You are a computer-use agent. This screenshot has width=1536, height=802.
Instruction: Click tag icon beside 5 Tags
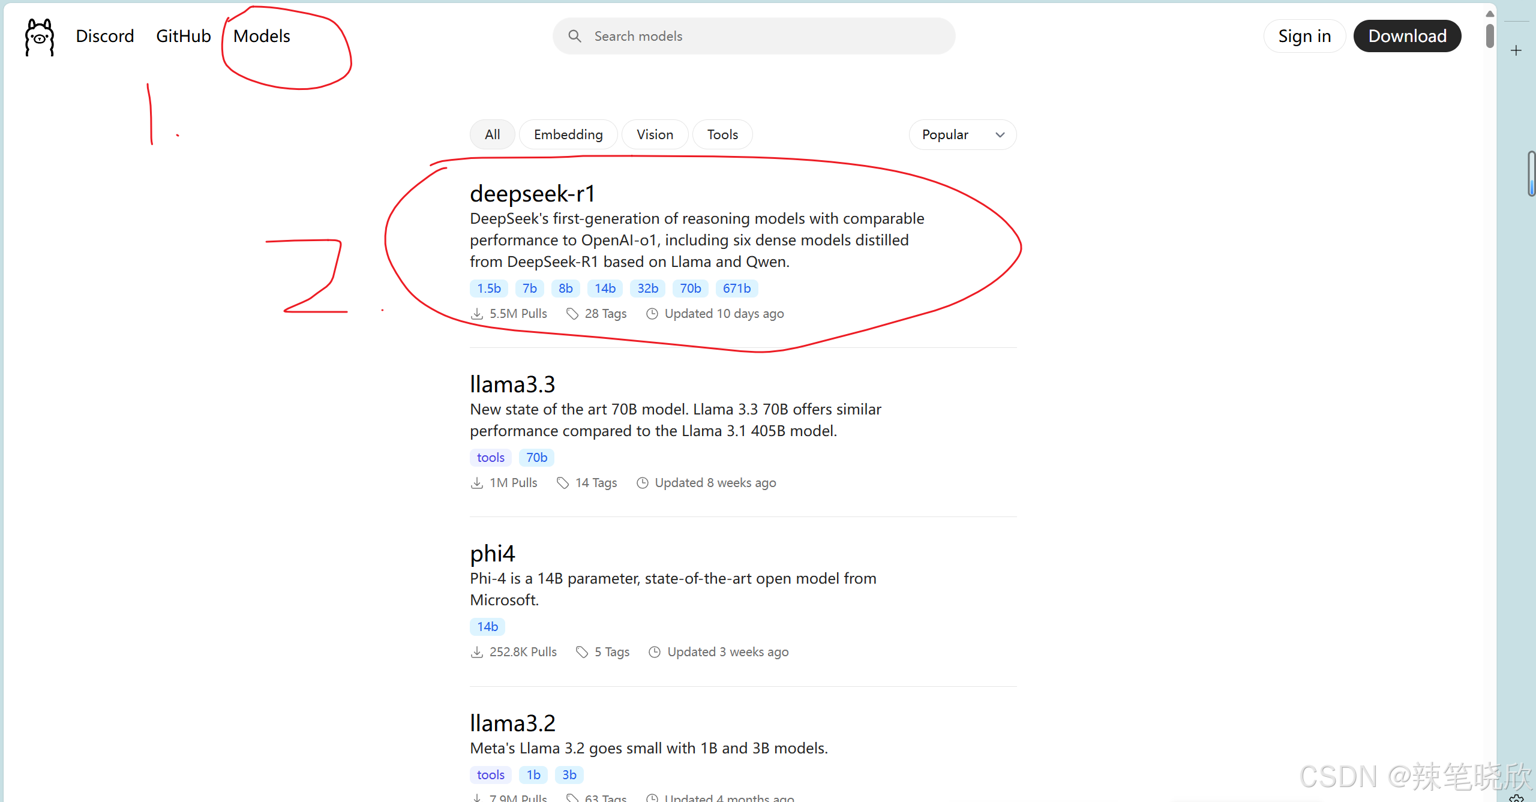582,652
